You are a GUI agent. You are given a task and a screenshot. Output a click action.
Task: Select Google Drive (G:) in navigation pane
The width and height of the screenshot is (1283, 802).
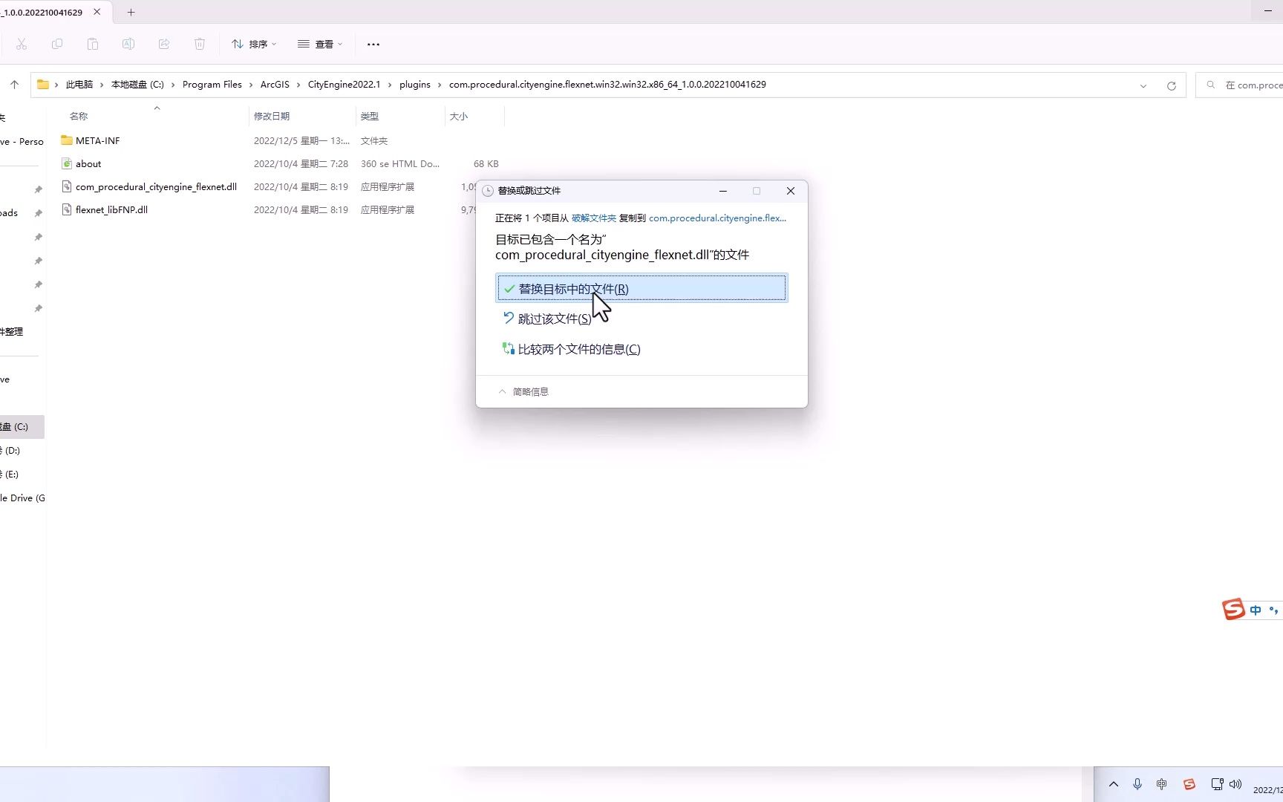22,498
